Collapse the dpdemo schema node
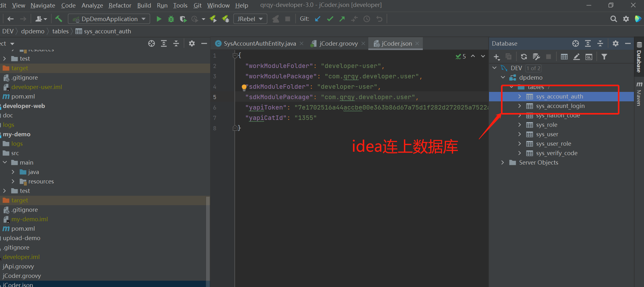Screen dimensions: 644x287 click(x=503, y=77)
